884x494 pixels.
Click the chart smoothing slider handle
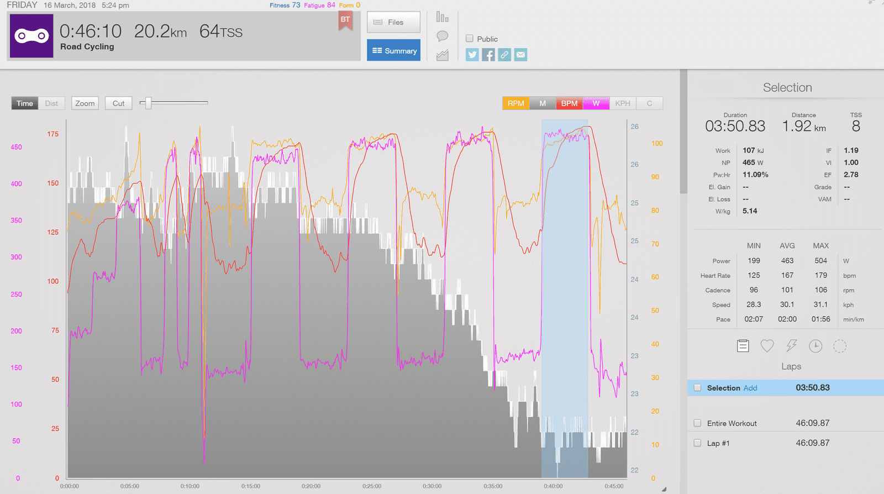(x=148, y=103)
